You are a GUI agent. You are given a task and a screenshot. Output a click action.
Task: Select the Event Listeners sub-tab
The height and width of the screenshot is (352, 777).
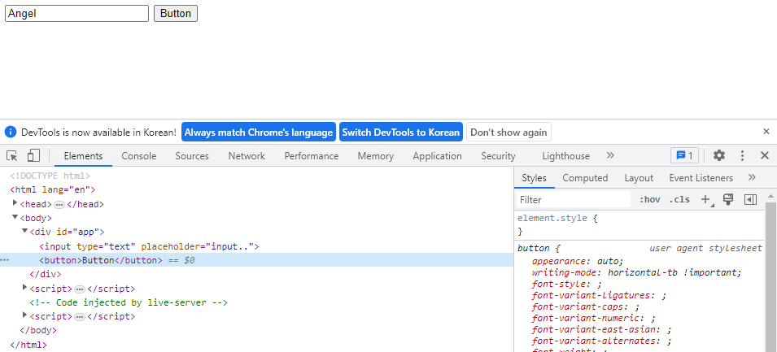(x=701, y=178)
